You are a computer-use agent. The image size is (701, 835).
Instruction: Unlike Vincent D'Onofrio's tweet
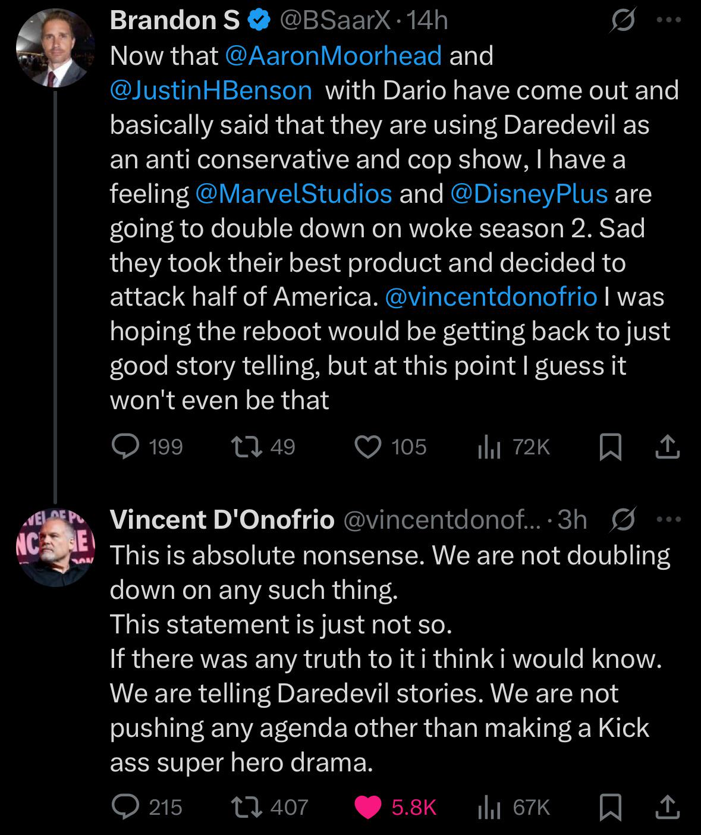[x=368, y=806]
